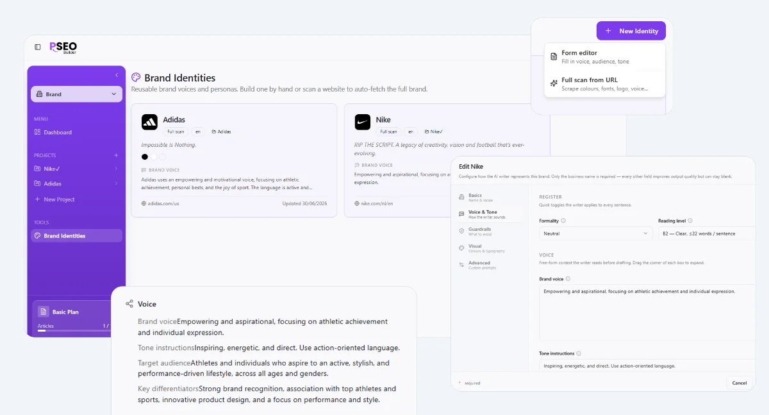The width and height of the screenshot is (769, 415).
Task: Open adidas.com/us link
Action: [x=163, y=204]
